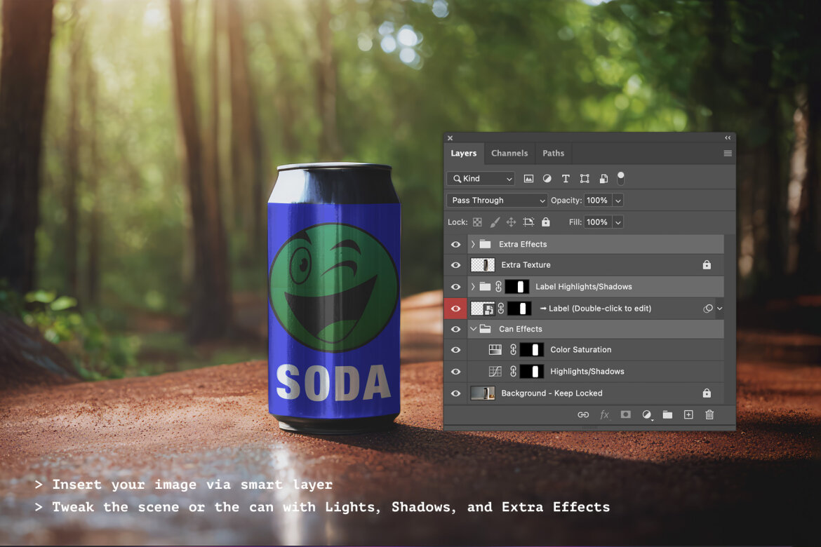Switch to the Channels tab
Image resolution: width=821 pixels, height=547 pixels.
[x=509, y=153]
